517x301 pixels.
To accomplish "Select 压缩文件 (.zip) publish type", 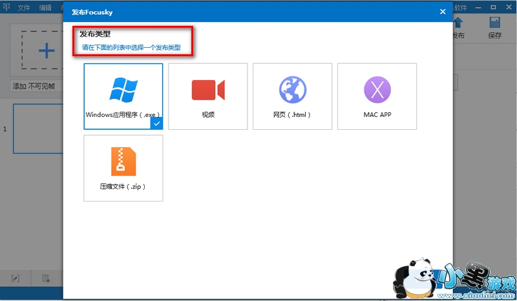I will [123, 168].
